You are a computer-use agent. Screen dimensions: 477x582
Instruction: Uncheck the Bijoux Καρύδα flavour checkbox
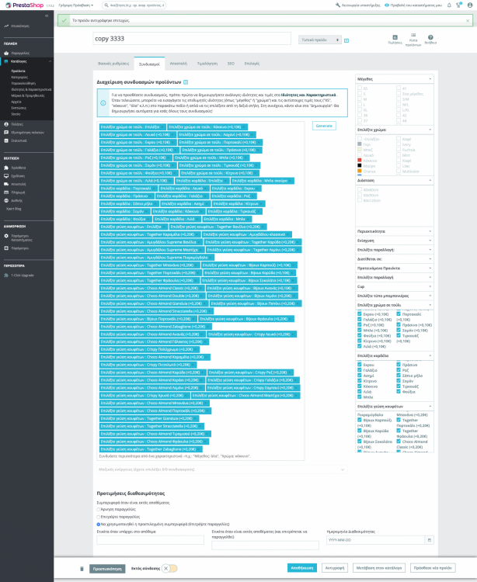tap(360, 431)
